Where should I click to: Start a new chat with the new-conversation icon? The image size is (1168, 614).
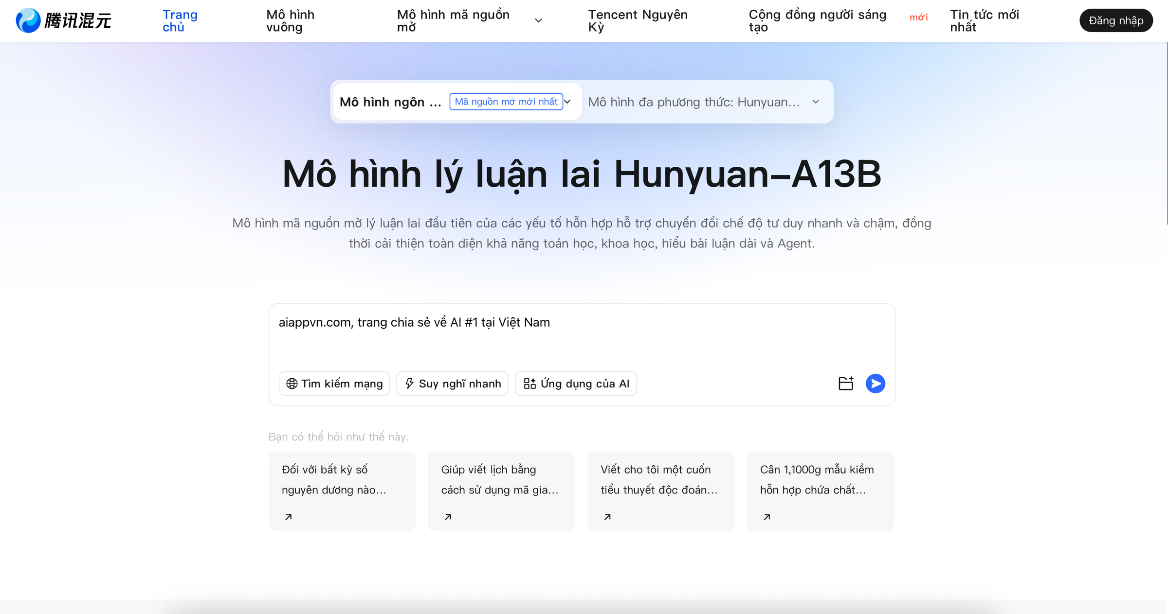tap(846, 384)
